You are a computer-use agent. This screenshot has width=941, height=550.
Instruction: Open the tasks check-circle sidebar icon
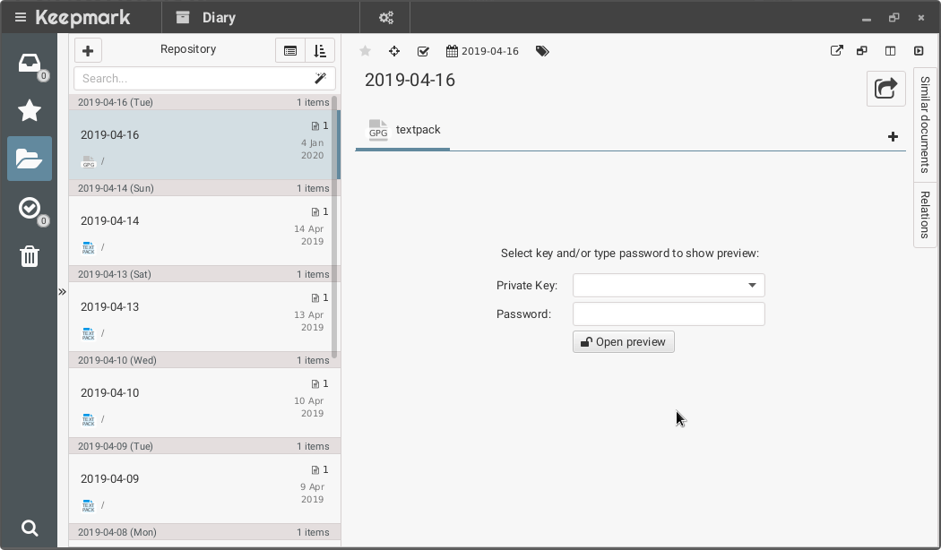(x=29, y=208)
